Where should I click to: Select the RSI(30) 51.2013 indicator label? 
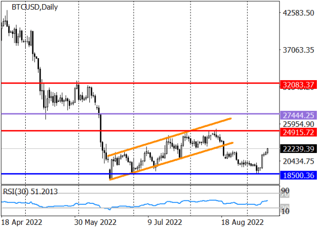click(x=30, y=192)
